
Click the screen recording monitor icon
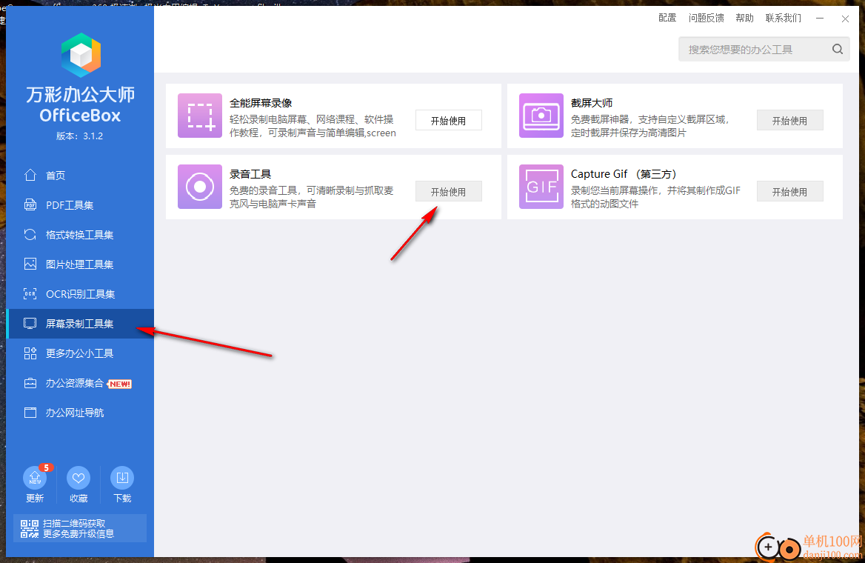pyautogui.click(x=30, y=324)
